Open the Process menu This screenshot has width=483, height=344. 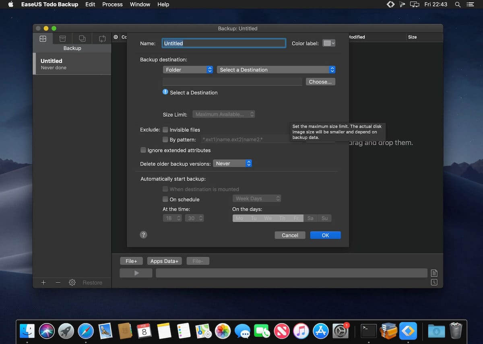(112, 4)
